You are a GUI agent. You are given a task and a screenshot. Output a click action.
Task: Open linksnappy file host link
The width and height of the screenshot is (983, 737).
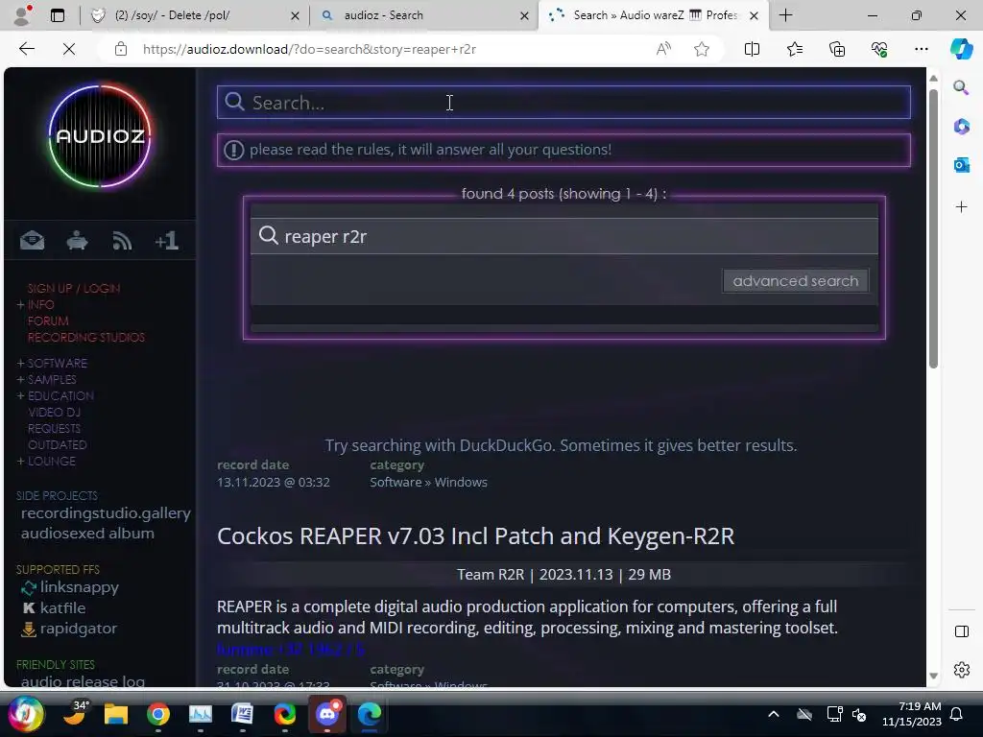(69, 587)
